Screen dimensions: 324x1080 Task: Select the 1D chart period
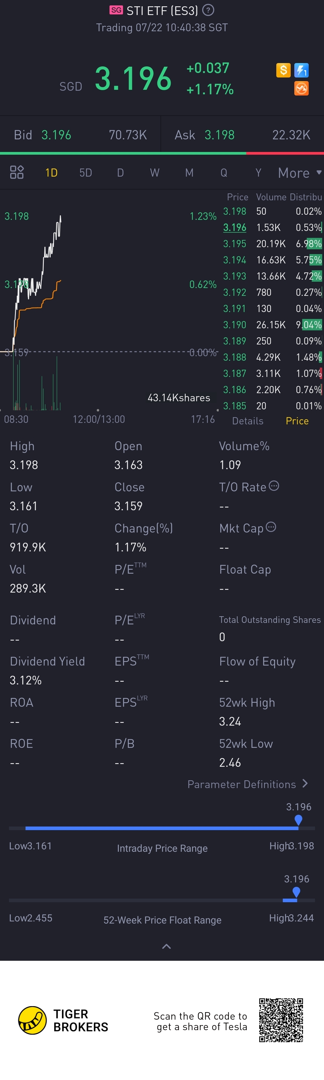51,173
